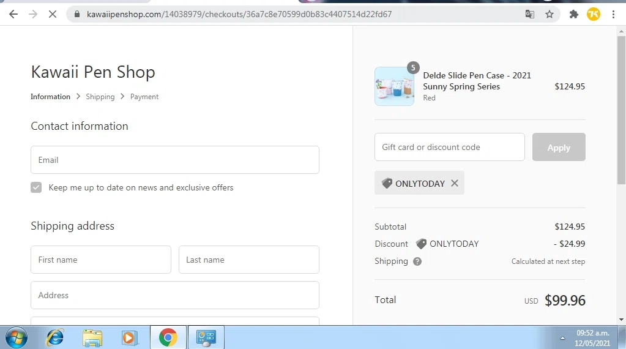Click the quantity badge on product image
Viewport: 626px width, 349px height.
[x=413, y=67]
